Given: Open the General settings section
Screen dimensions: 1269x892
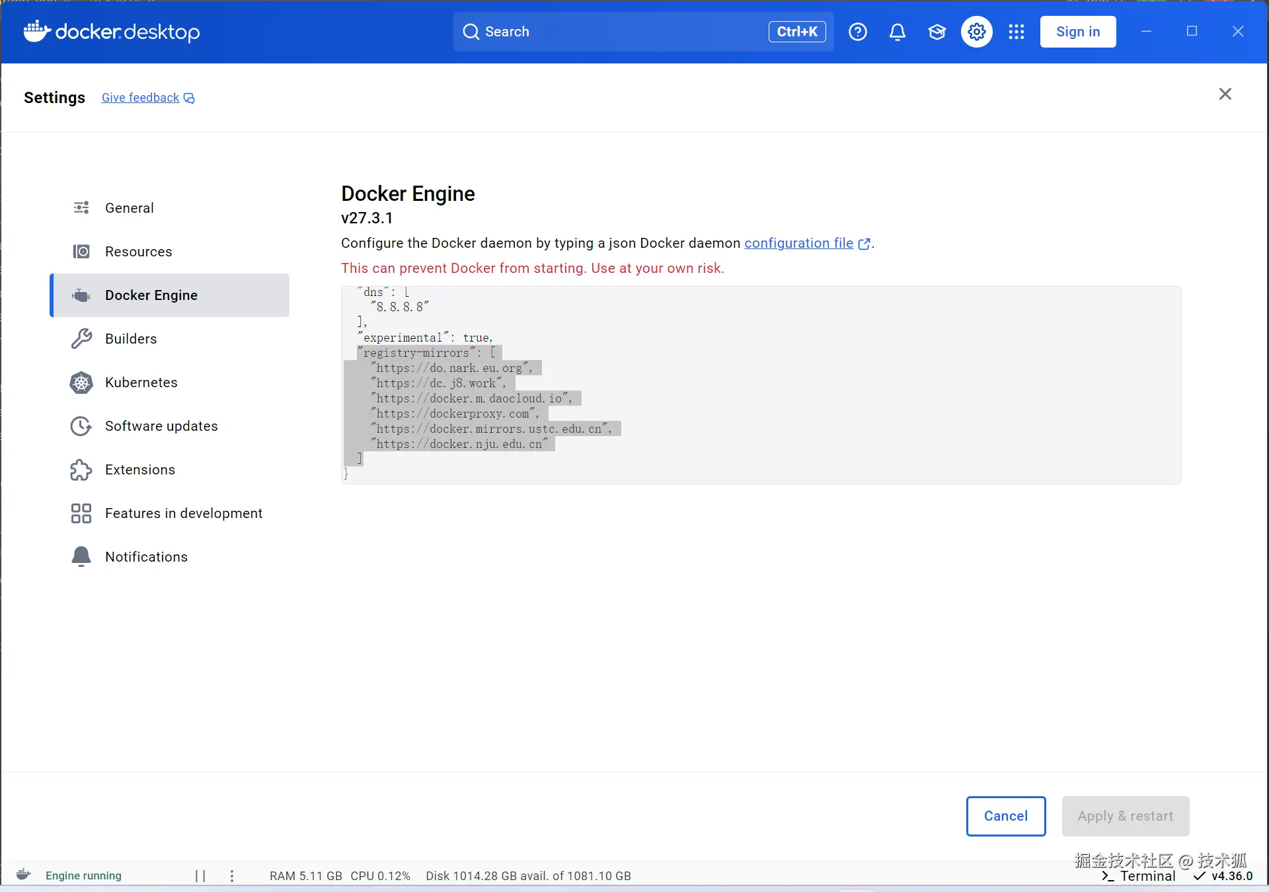Looking at the screenshot, I should click(129, 208).
